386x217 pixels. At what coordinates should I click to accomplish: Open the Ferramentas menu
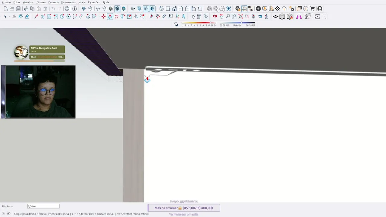pos(69,2)
